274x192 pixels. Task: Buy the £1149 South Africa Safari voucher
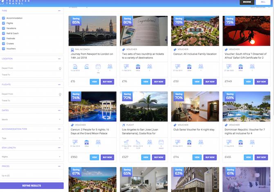click(261, 82)
